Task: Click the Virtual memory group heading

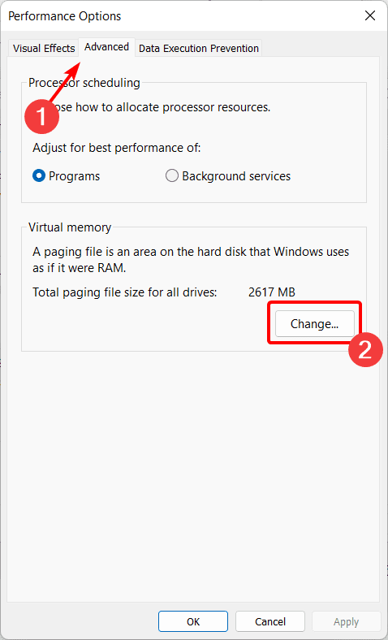Action: click(70, 227)
